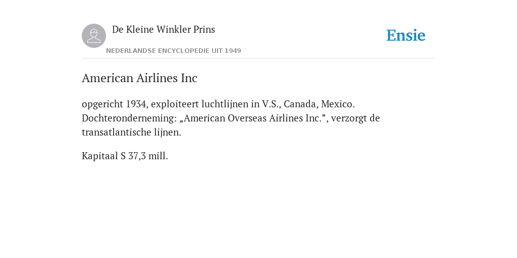The width and height of the screenshot is (517, 258).
Task: Click the horizontal divider below the header
Action: pos(258,58)
